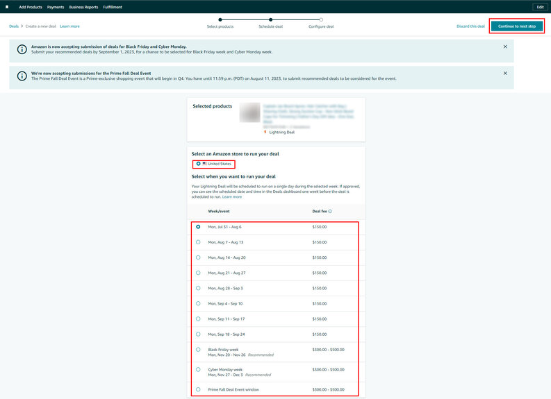Open the Deal fee info tooltip icon
This screenshot has width=551, height=399.
tap(330, 211)
